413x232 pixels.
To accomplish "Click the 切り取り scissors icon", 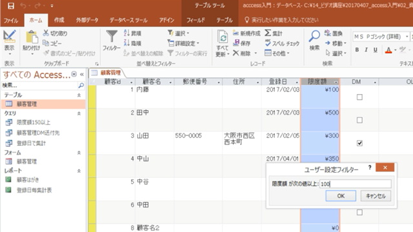I will point(46,33).
